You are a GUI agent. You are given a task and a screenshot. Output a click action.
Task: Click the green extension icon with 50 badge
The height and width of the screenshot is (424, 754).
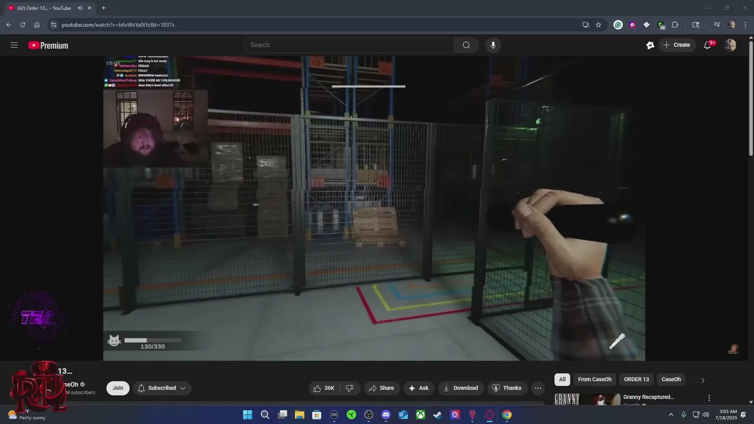click(x=661, y=25)
